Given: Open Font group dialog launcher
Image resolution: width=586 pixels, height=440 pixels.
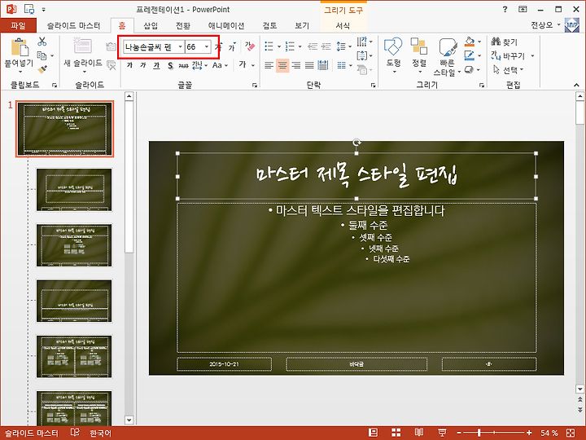Looking at the screenshot, I should pos(255,86).
